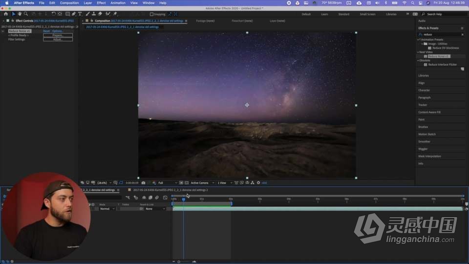Collapse the Animation Presets category
Image resolution: width=469 pixels, height=264 pixels.
pyautogui.click(x=419, y=40)
